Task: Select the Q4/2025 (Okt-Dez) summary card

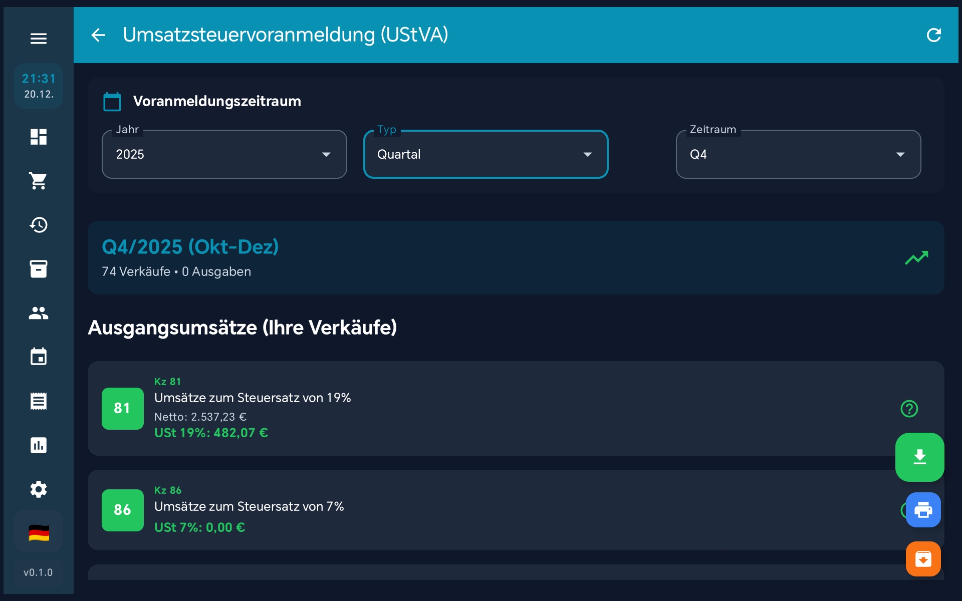Action: pos(481,258)
